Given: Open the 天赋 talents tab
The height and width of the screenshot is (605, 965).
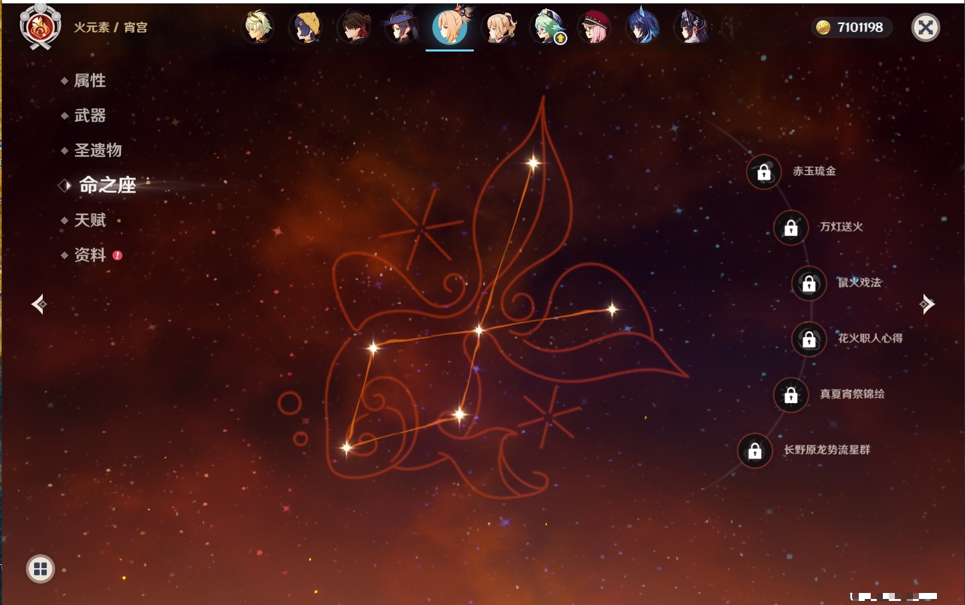Looking at the screenshot, I should (x=90, y=220).
